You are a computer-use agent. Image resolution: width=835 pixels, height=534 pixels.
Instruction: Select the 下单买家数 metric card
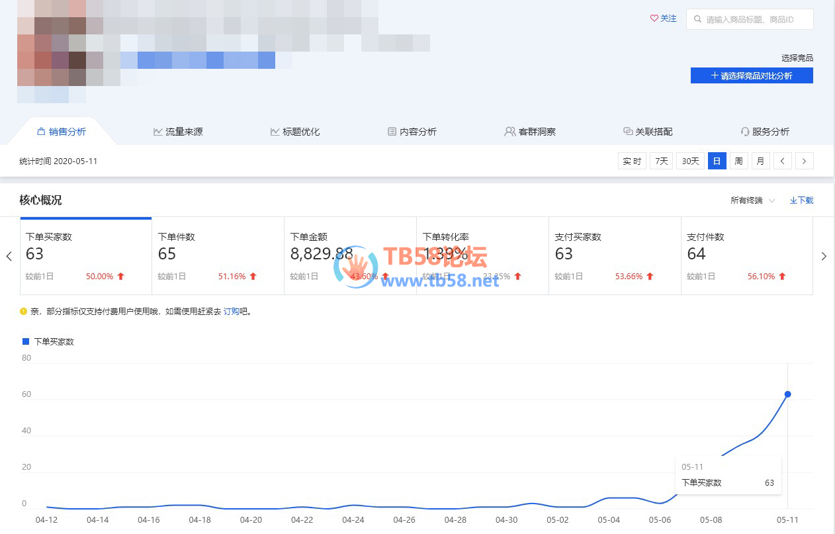[x=86, y=256]
